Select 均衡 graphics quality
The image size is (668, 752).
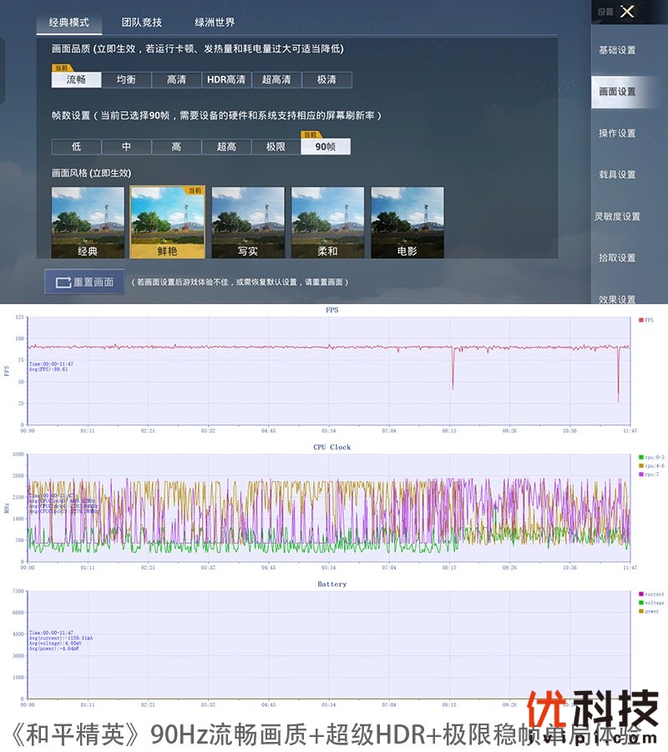(126, 80)
